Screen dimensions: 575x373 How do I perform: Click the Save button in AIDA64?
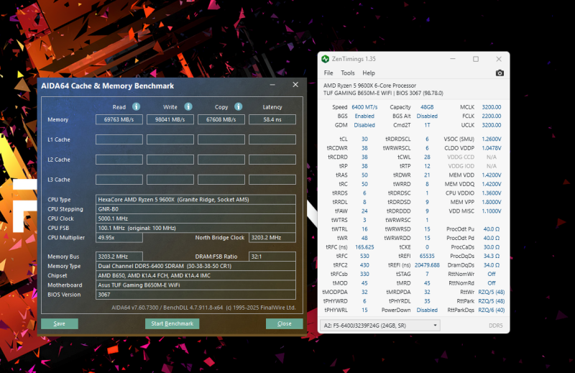(x=60, y=323)
